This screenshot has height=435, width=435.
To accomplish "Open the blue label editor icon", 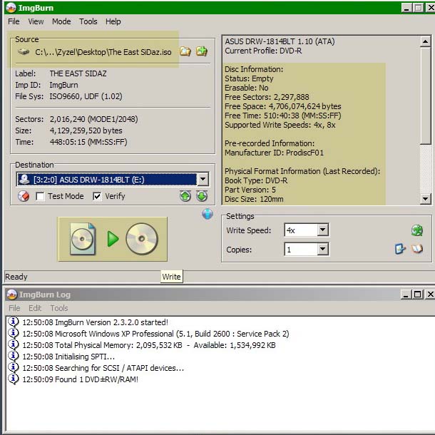I will 400,249.
